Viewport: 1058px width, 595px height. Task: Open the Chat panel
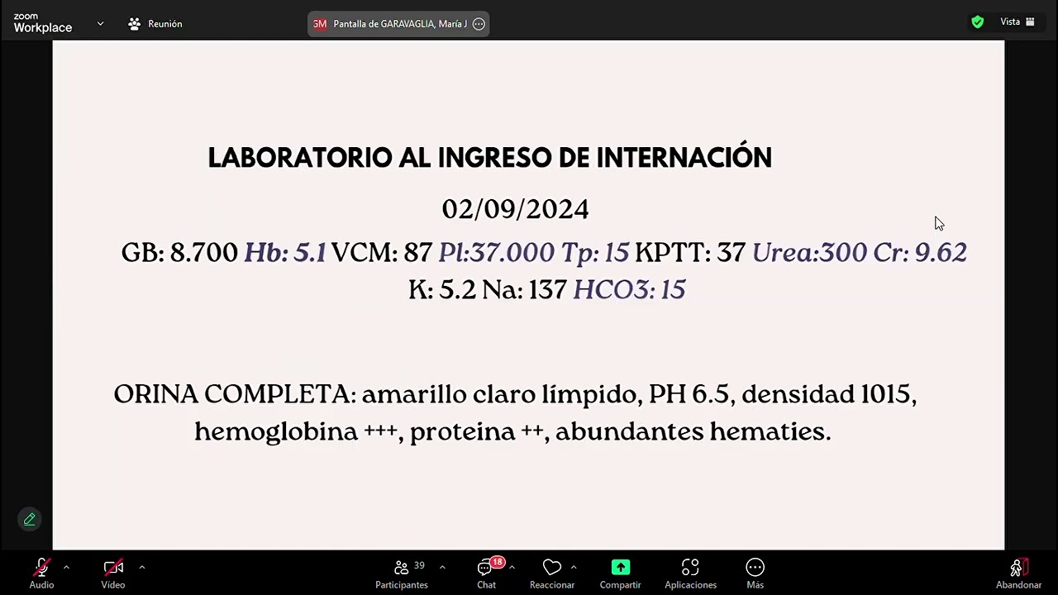tap(487, 574)
